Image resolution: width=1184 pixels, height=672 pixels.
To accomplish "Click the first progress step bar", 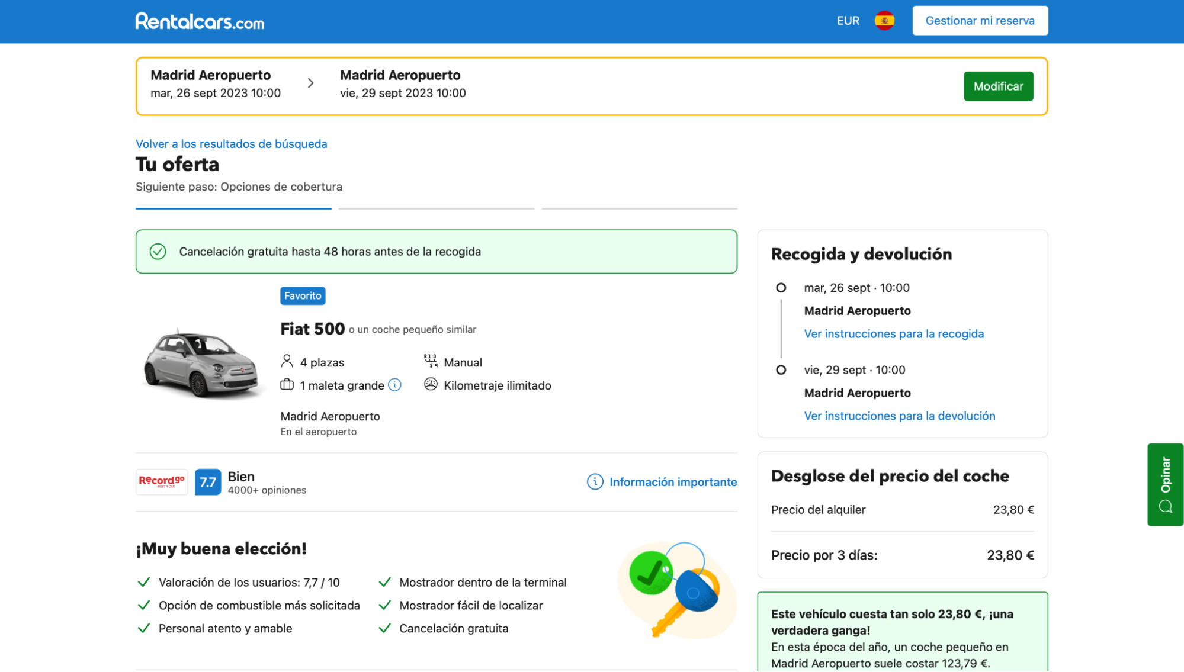I will tap(233, 208).
